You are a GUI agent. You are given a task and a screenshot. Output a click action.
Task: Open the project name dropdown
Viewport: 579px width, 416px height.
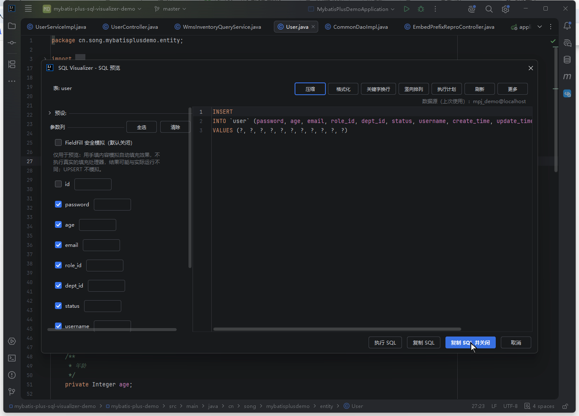[x=92, y=9]
